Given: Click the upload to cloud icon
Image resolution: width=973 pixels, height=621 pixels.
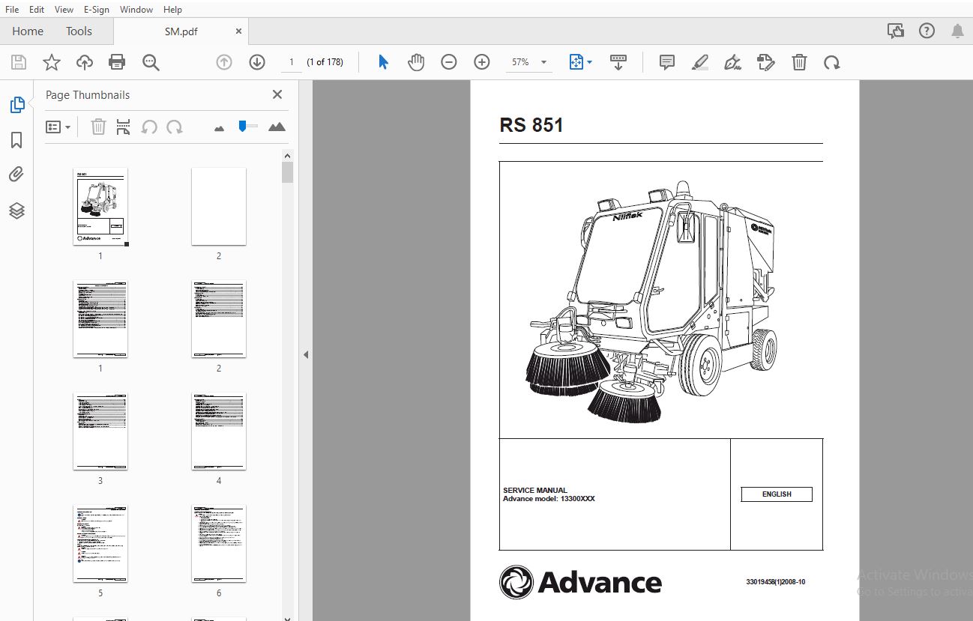Looking at the screenshot, I should (x=85, y=62).
